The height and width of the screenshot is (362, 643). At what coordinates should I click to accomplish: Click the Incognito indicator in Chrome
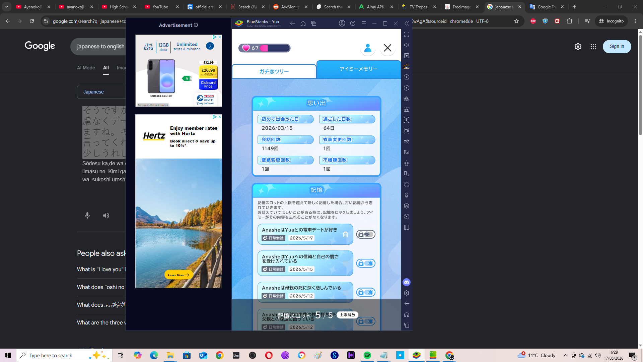coord(612,21)
